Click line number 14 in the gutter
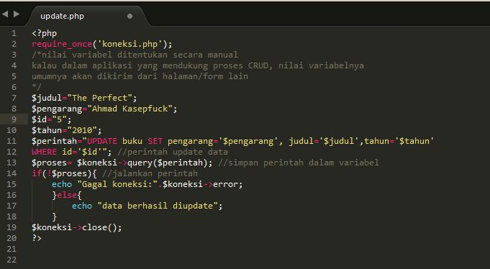Image resolution: width=490 pixels, height=269 pixels. click(12, 173)
